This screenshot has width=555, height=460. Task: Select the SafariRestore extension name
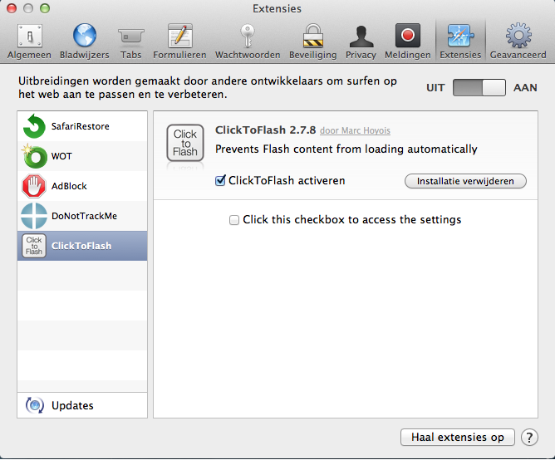[81, 126]
